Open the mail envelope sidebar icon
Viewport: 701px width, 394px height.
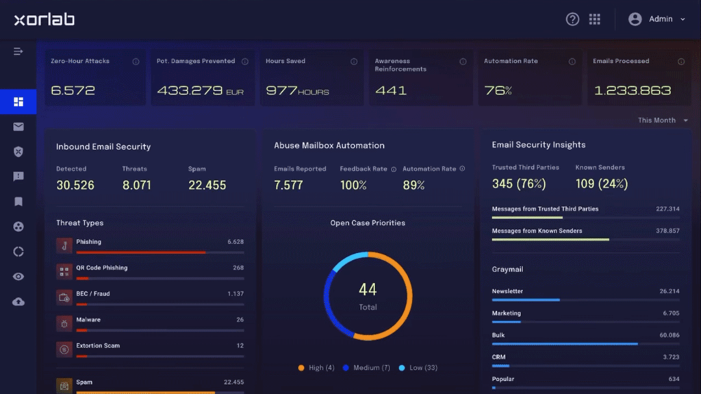(x=18, y=127)
